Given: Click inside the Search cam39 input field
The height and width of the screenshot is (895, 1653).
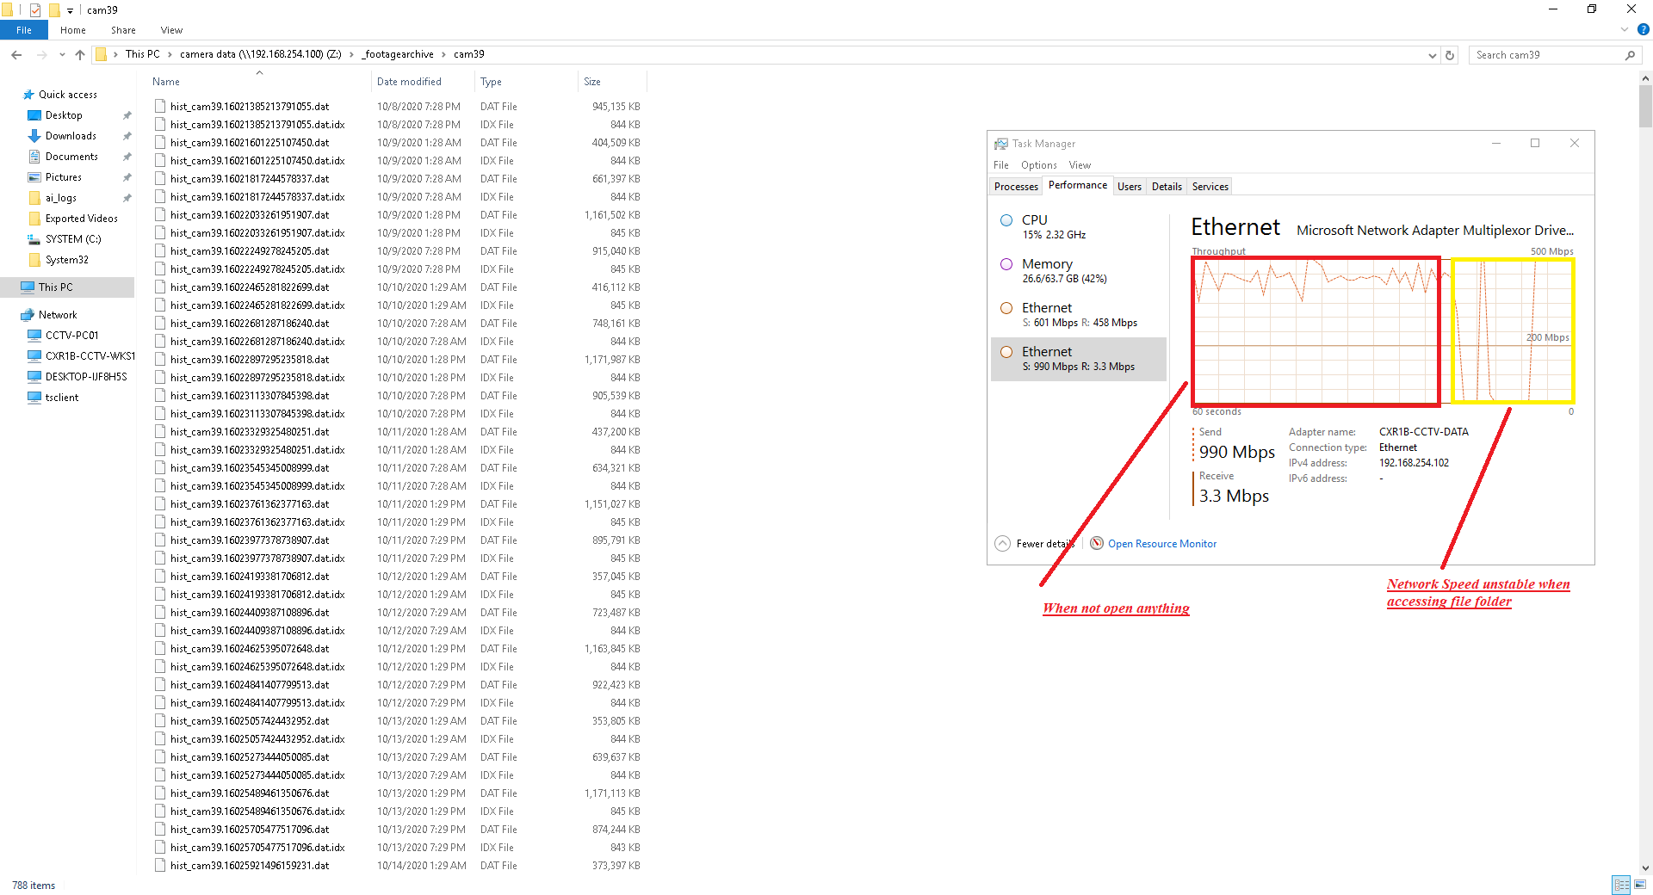Looking at the screenshot, I should pos(1541,54).
